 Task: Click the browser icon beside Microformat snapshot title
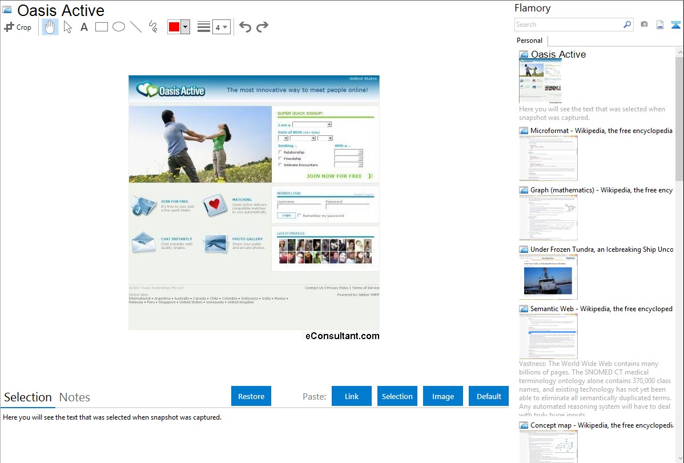tap(524, 131)
